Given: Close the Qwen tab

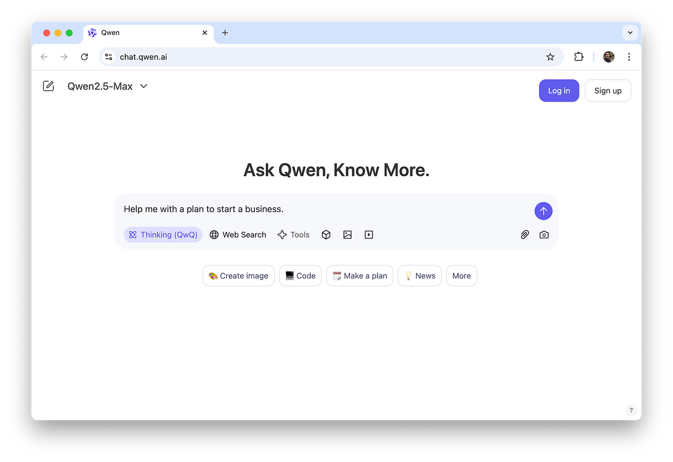Looking at the screenshot, I should (x=205, y=33).
